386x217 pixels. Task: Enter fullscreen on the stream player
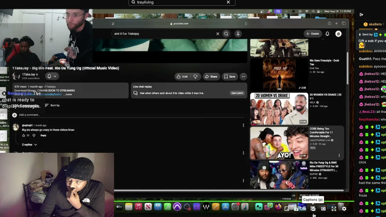point(334,209)
